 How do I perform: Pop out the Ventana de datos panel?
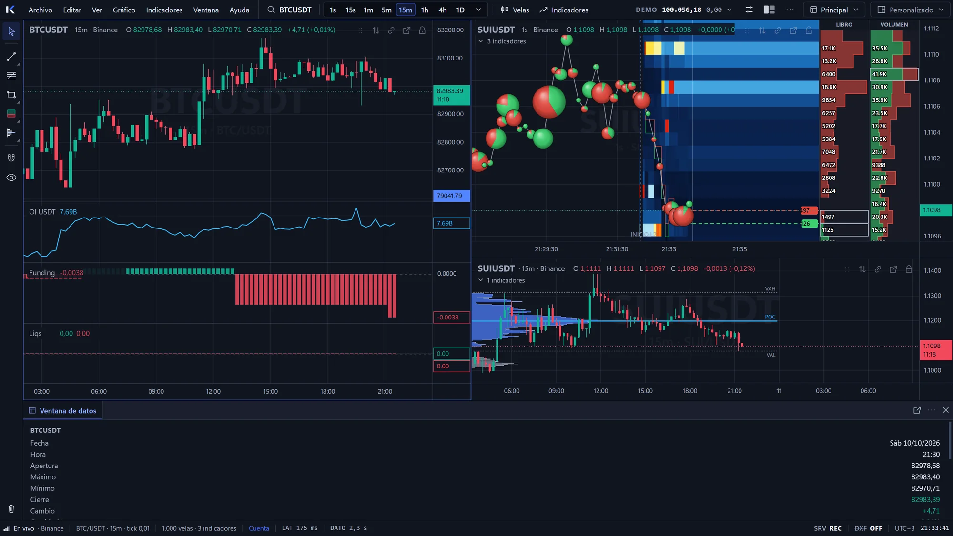917,410
